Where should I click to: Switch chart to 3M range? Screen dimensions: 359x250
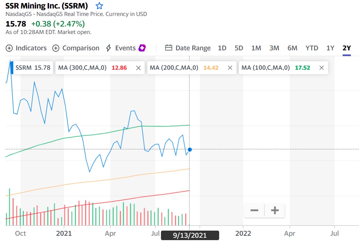pos(274,48)
